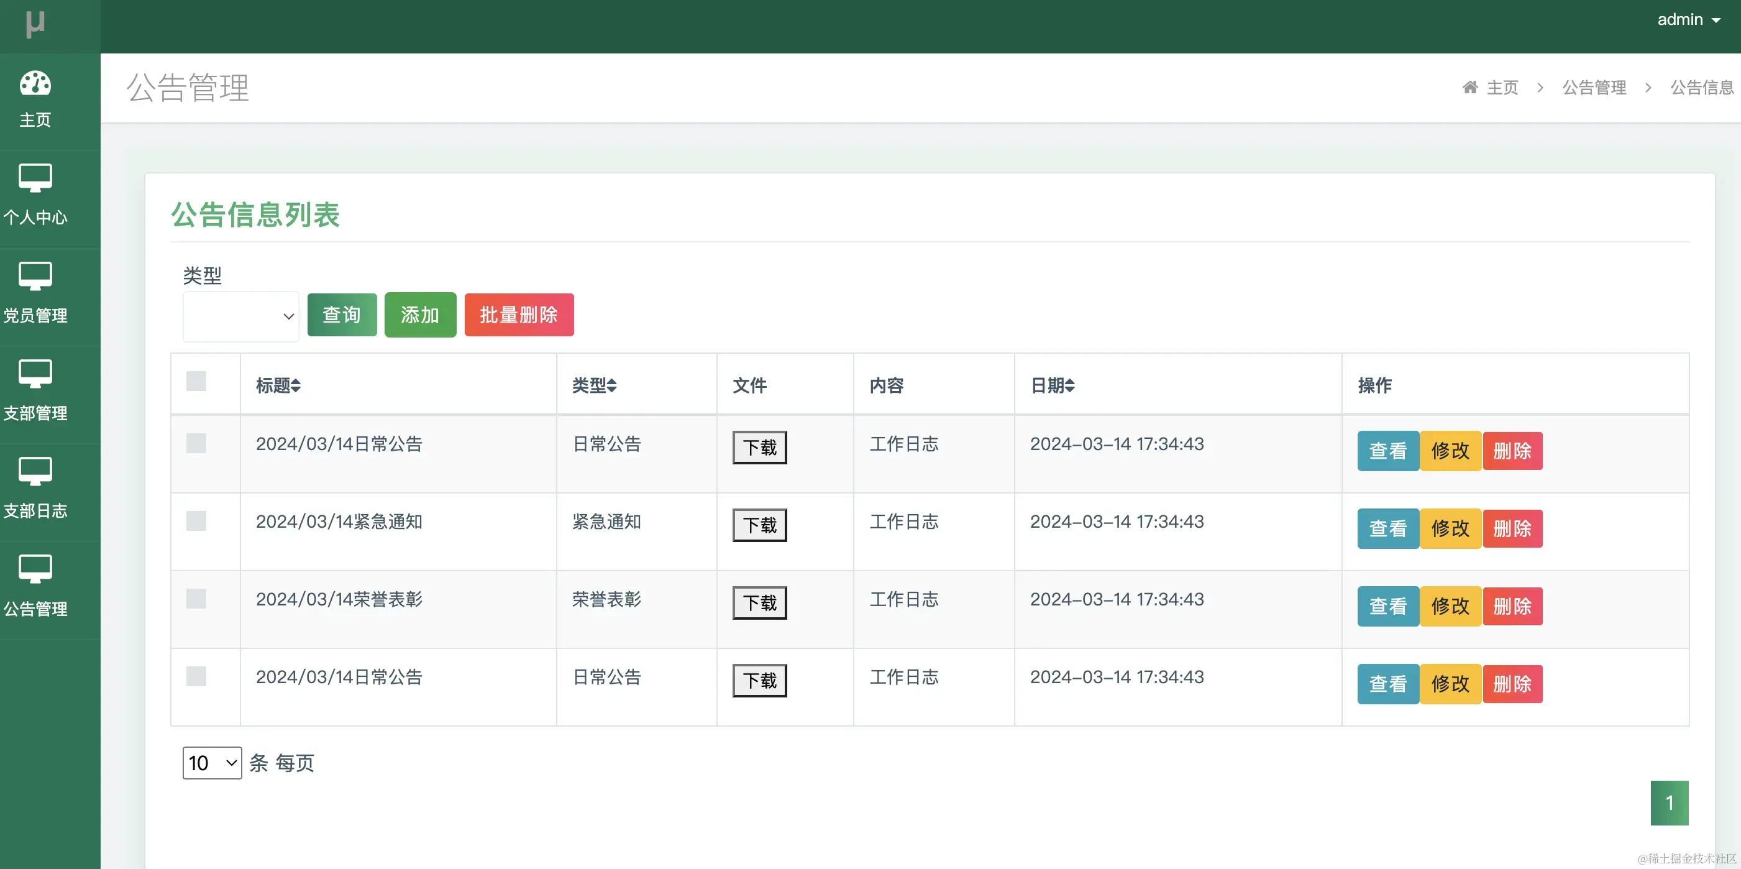Open the 类型 filter dropdown
Screen dimensions: 1741x869
[240, 316]
